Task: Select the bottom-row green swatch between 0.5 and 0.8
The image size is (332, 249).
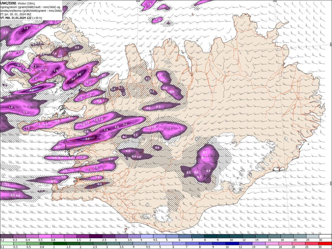Action: 33,244
